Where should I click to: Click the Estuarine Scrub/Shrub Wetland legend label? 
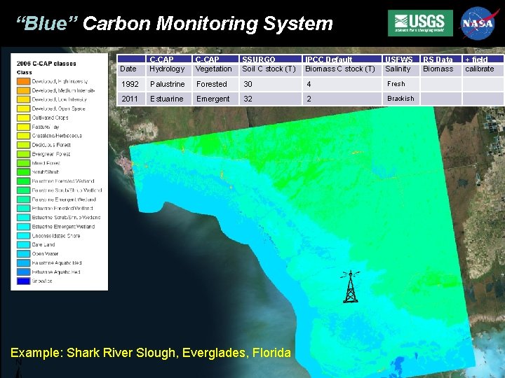pyautogui.click(x=66, y=217)
